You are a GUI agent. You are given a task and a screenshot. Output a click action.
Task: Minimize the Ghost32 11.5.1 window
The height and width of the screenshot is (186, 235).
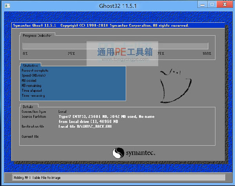pos(202,4)
